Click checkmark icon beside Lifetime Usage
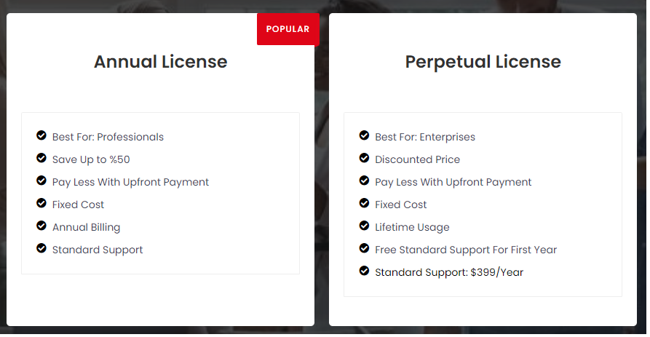 (x=364, y=226)
